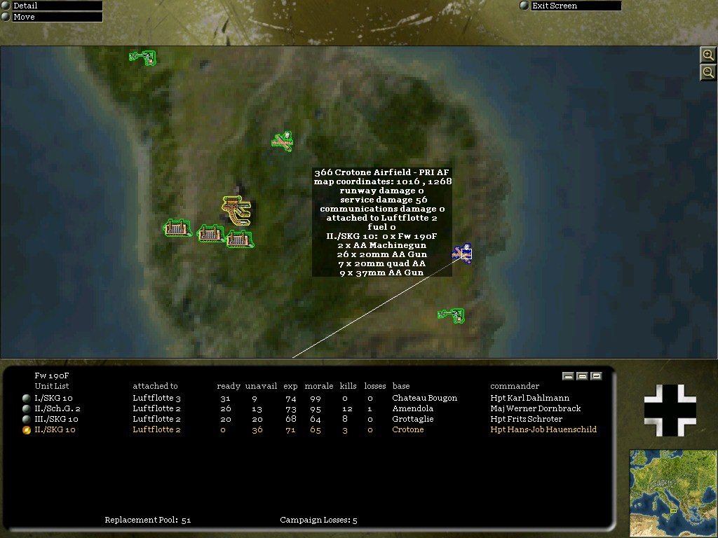Click the highlighted bullet for II./SKG 10
This screenshot has width=718, height=538.
(x=27, y=429)
